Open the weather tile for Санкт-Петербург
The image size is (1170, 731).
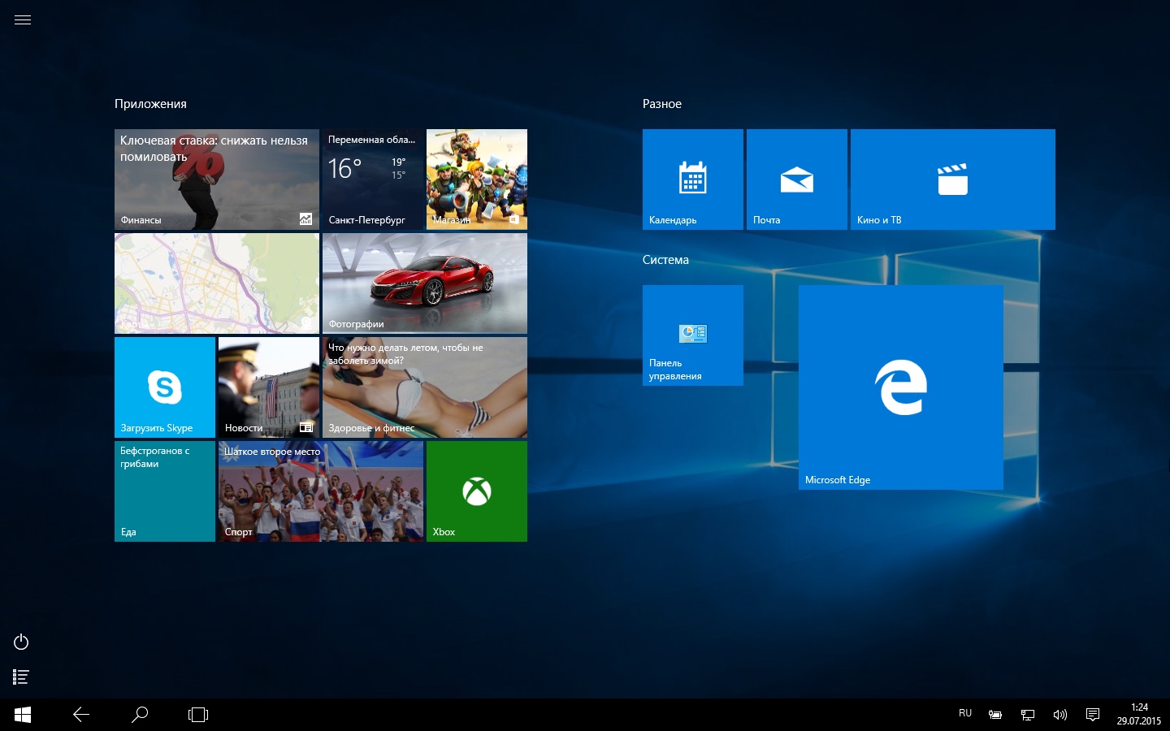(x=373, y=180)
